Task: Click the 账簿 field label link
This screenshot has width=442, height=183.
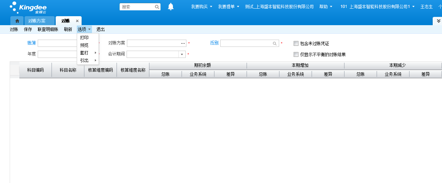Action: (31, 43)
